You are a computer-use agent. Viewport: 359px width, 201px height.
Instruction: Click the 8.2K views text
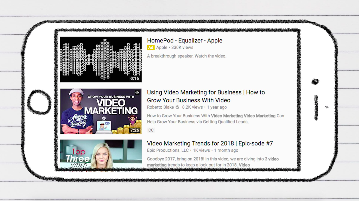pyautogui.click(x=192, y=107)
